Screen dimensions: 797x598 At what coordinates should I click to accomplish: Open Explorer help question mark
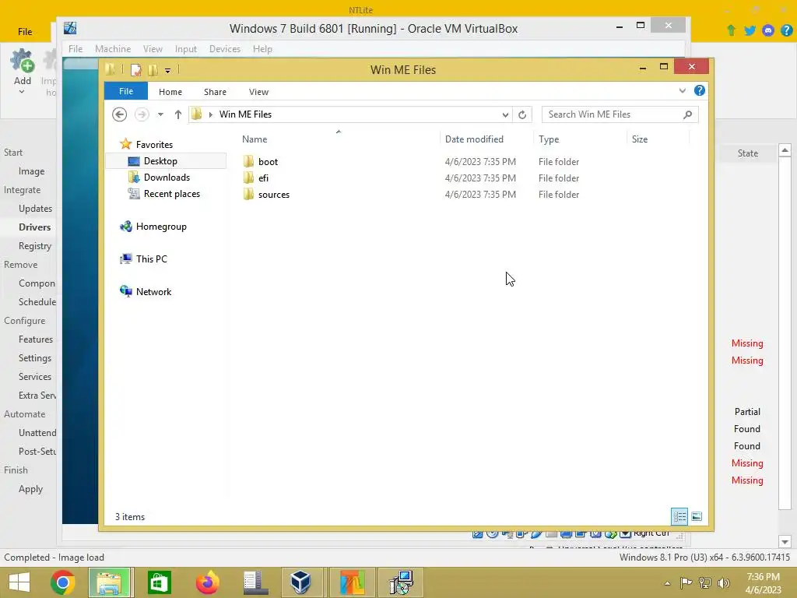pos(700,90)
